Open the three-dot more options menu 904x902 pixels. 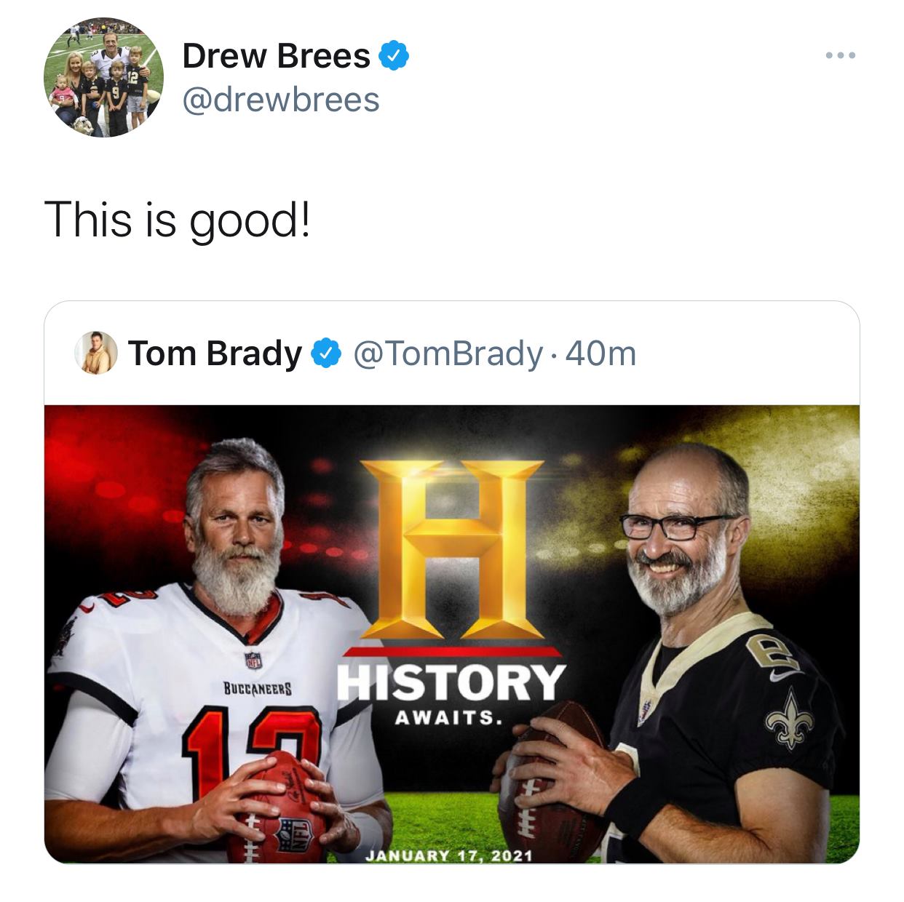coord(841,55)
